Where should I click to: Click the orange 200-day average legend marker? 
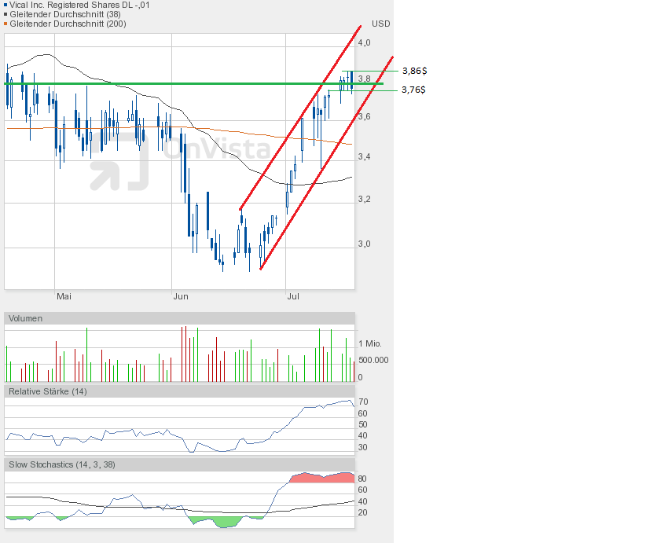(5, 24)
